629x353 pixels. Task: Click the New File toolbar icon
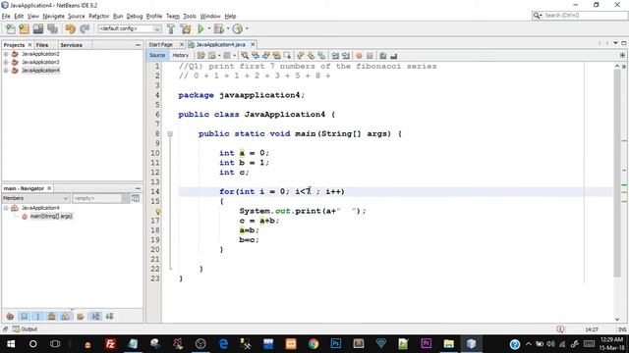click(11, 28)
